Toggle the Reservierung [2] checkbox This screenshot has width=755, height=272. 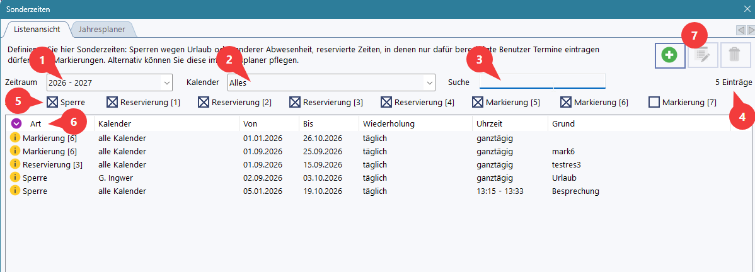click(x=204, y=102)
